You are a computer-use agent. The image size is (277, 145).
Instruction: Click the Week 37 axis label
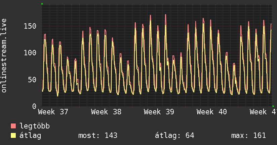click(53, 112)
